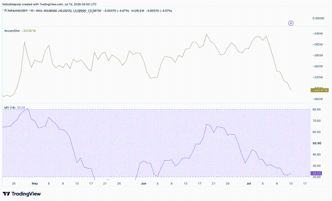Click the 0.00000 price axis label
The height and width of the screenshot is (201, 332).
(318, 19)
